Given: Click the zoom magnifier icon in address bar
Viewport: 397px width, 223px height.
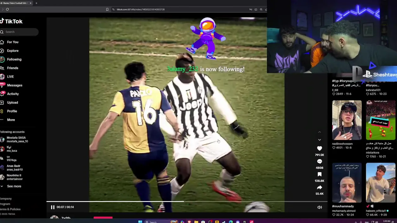Looking at the screenshot, I should 261,9.
